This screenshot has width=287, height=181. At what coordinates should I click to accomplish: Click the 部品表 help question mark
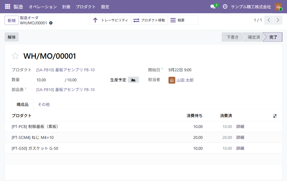26,88
